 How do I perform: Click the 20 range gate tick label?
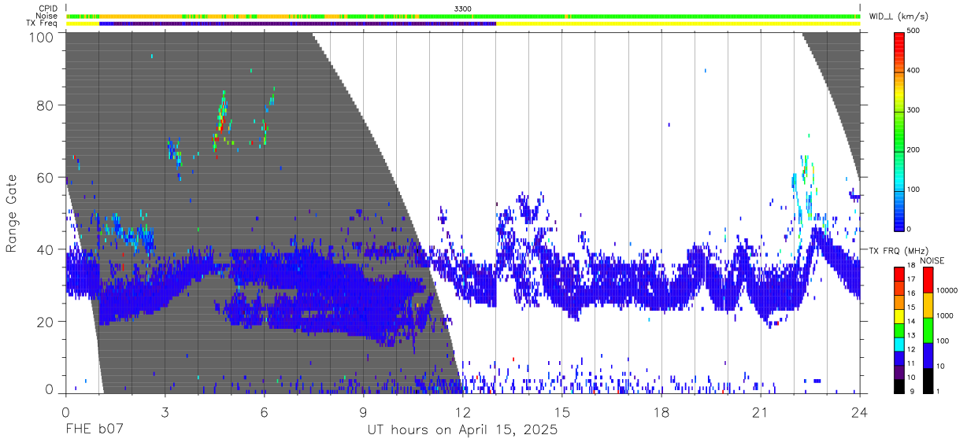pos(45,321)
